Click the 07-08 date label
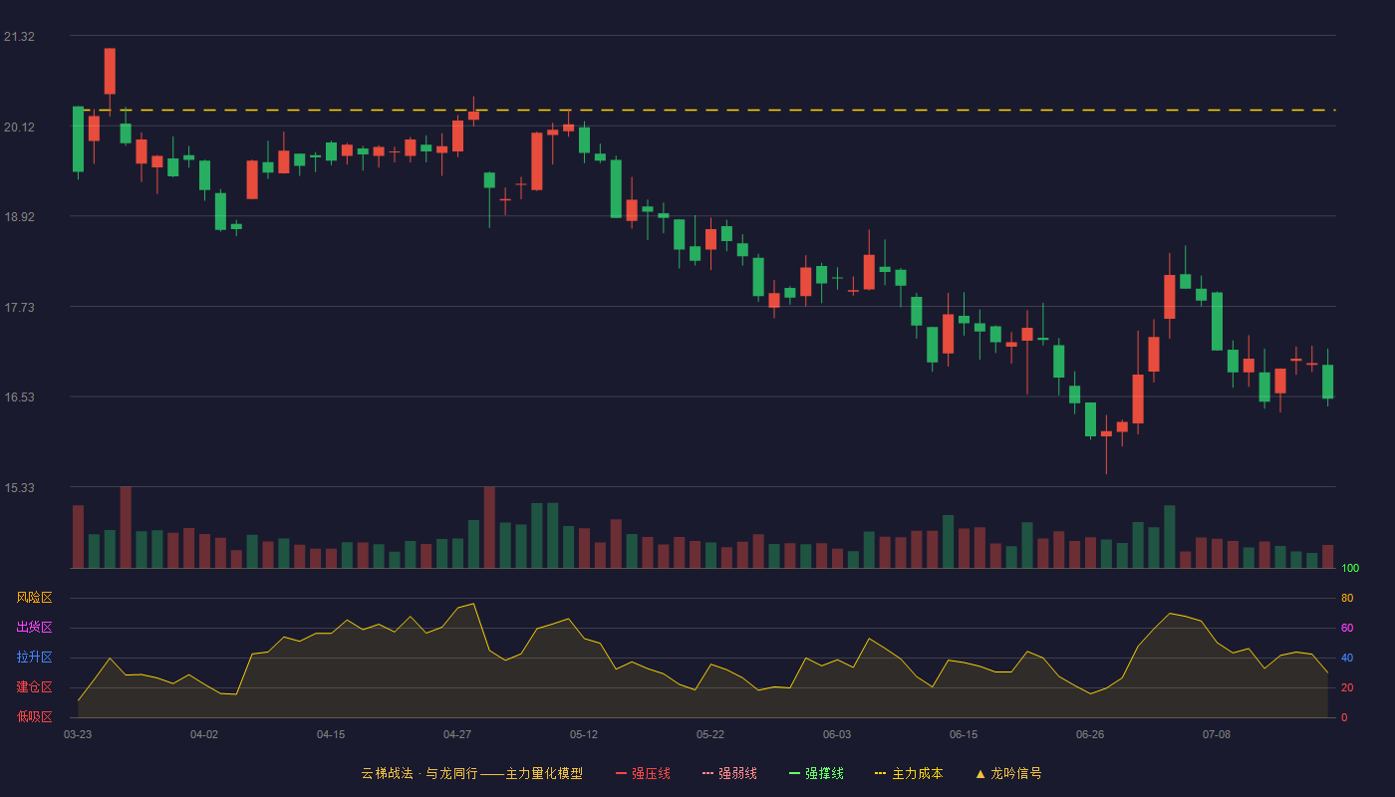The width and height of the screenshot is (1395, 797). 1217,734
